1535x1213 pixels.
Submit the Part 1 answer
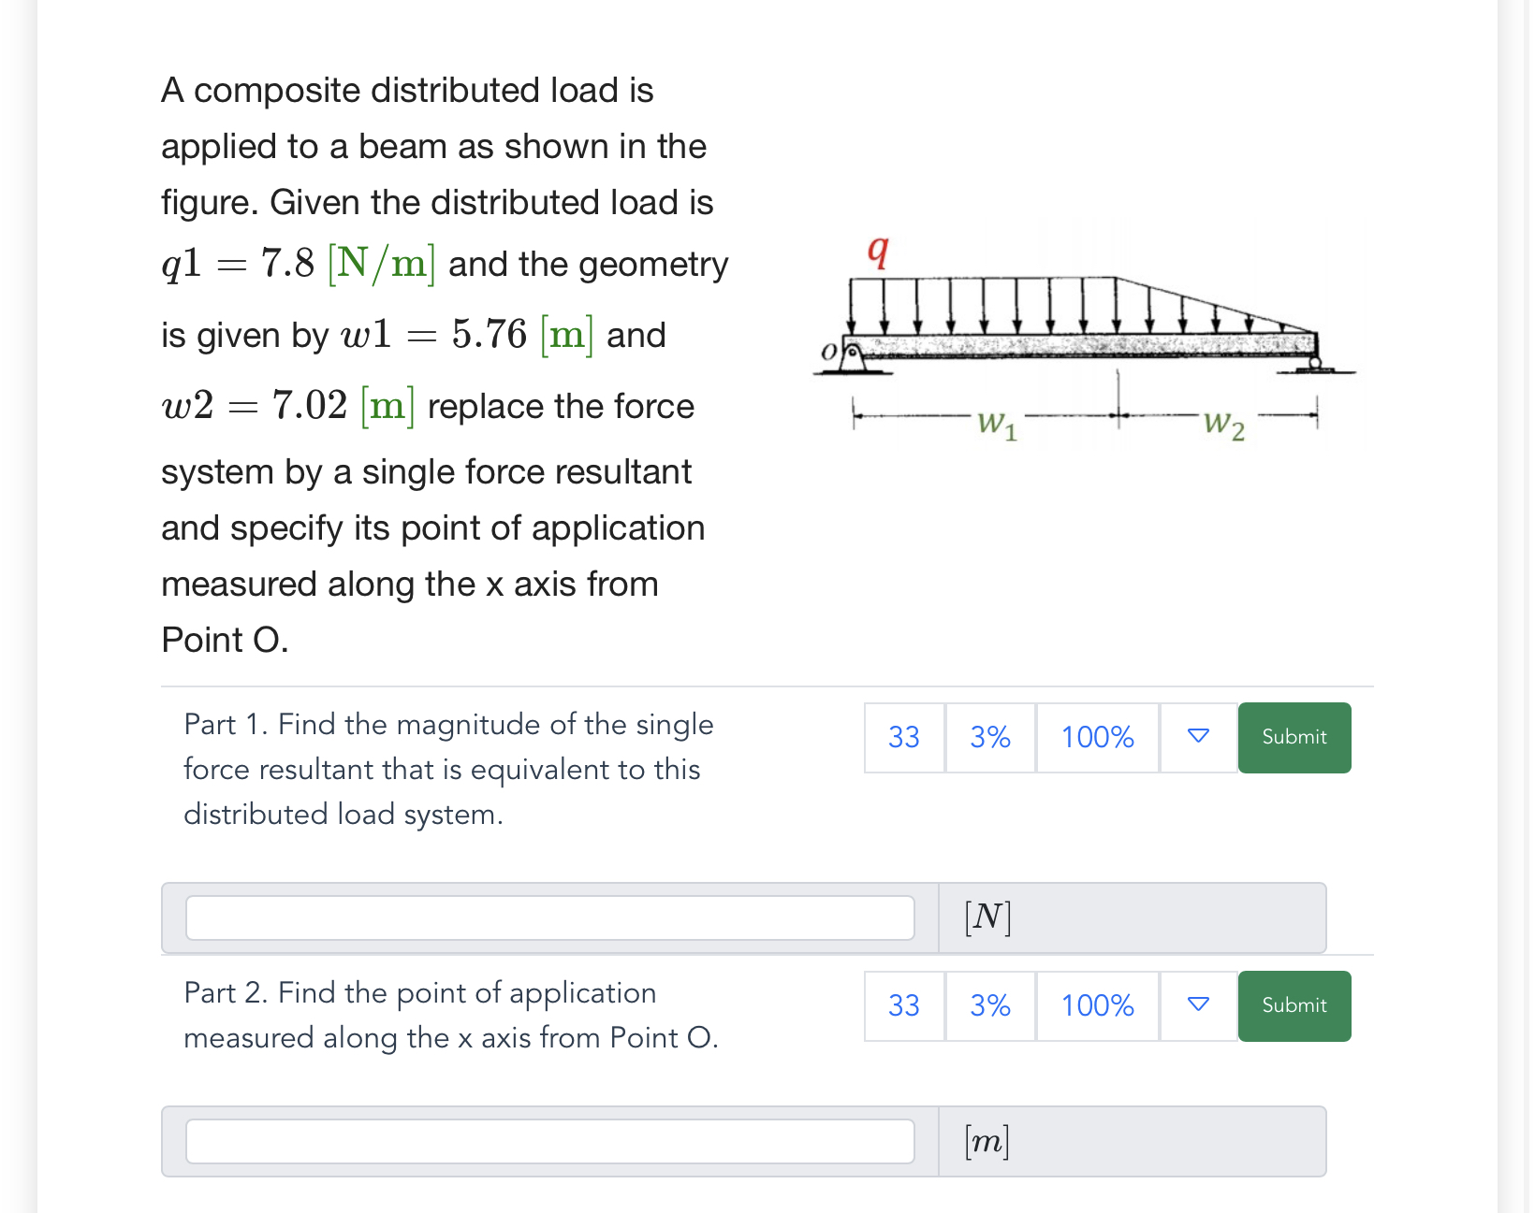click(1294, 737)
